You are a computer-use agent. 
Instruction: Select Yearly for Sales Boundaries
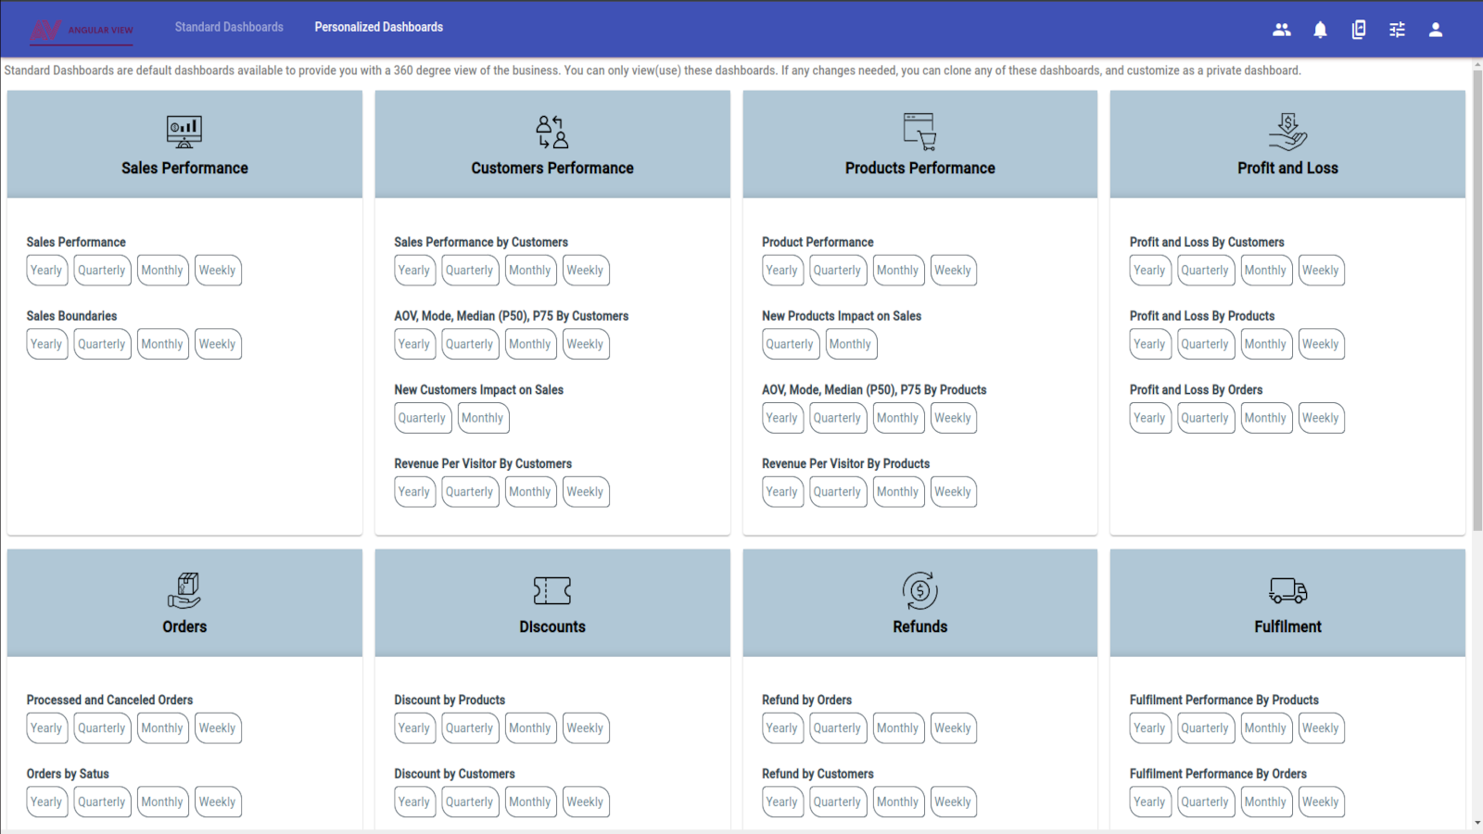tap(46, 344)
